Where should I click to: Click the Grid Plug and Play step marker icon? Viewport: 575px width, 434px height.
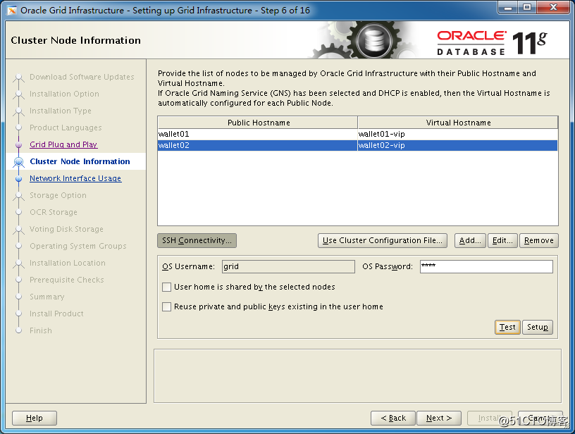pos(19,145)
